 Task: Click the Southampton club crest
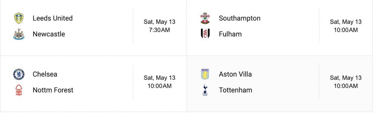205,18
